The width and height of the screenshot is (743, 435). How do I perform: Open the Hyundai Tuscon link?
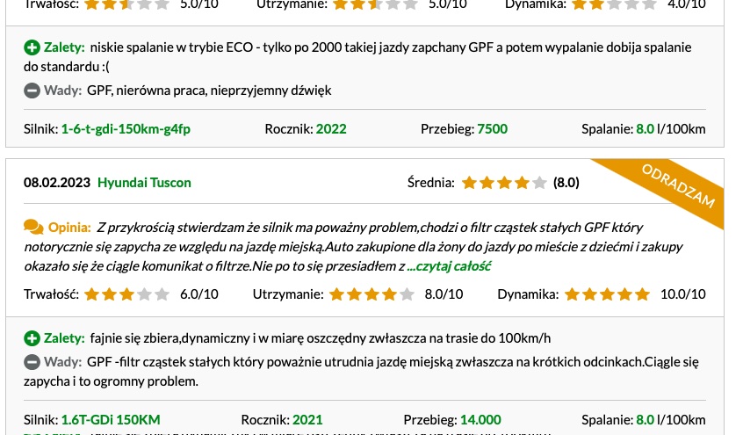(144, 183)
